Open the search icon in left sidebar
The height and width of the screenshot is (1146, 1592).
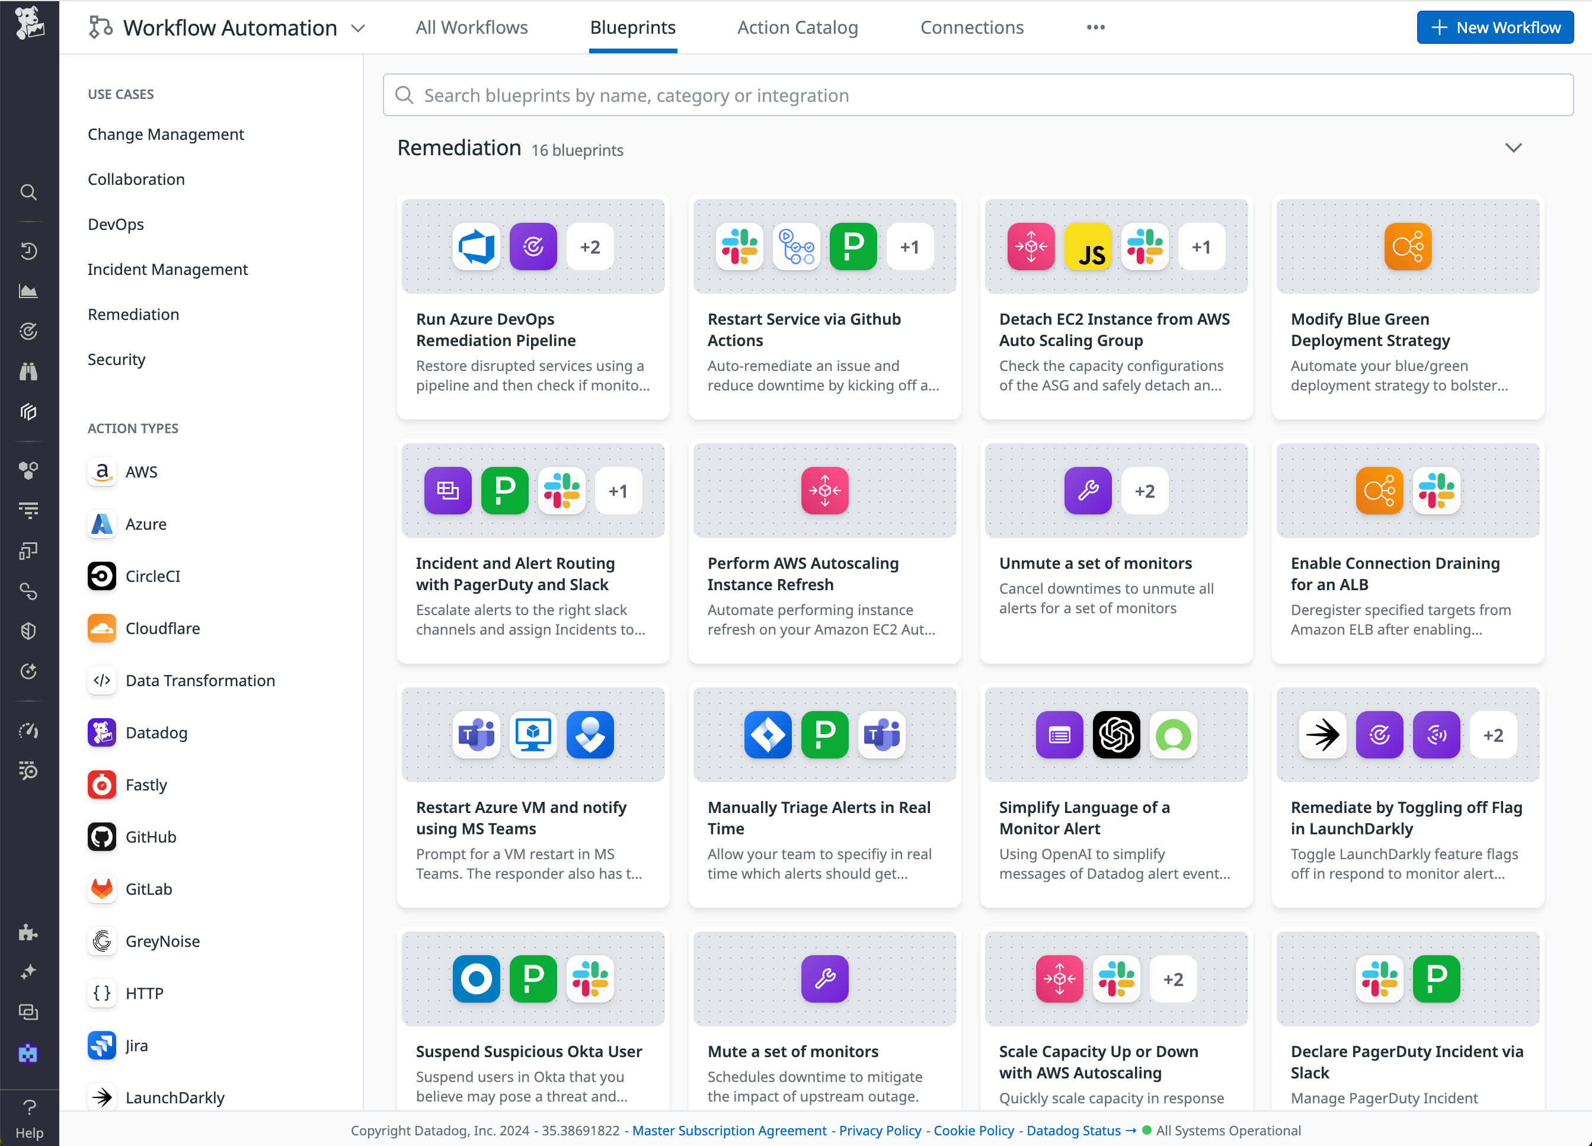pyautogui.click(x=29, y=193)
